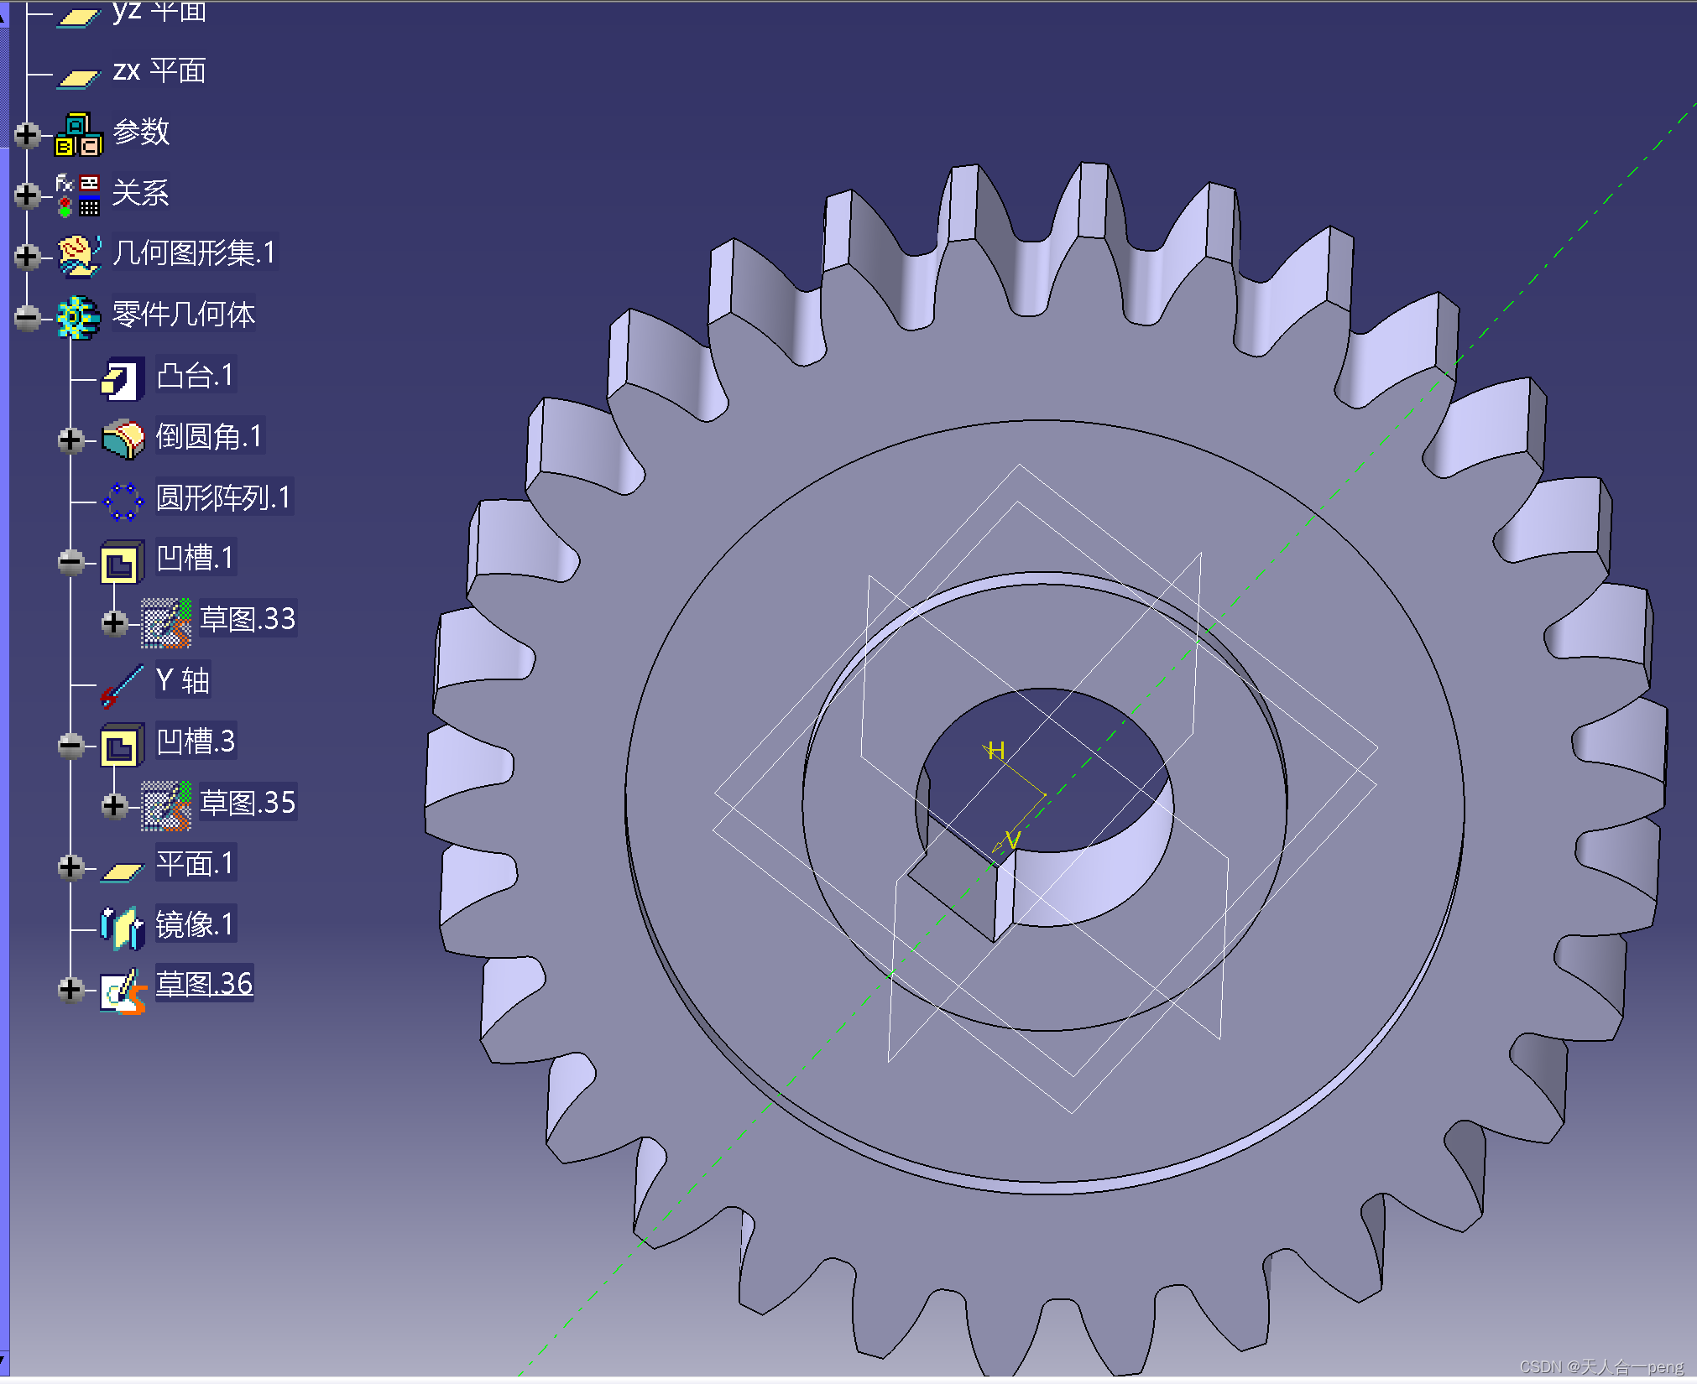Screen dimensions: 1697x1384
Task: Select the zx 平面 tree item
Action: [159, 71]
